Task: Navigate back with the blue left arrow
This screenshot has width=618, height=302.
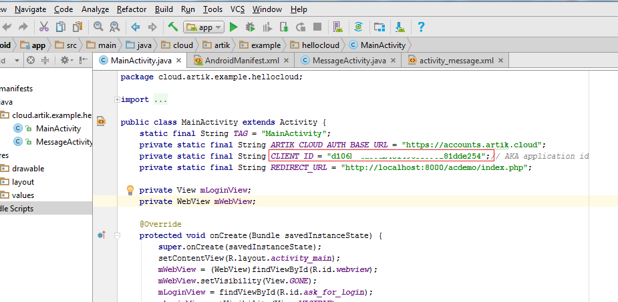Action: tap(136, 27)
